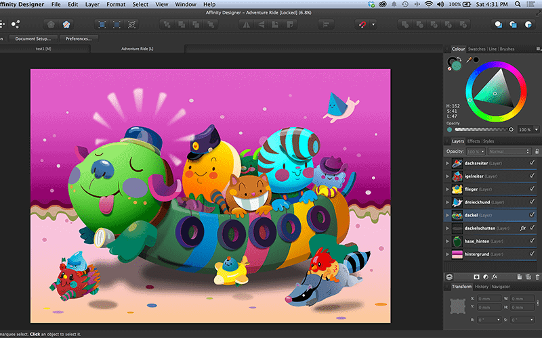This screenshot has height=338, width=542.
Task: Swap stroke and fill colours arrow
Action: coord(460,59)
